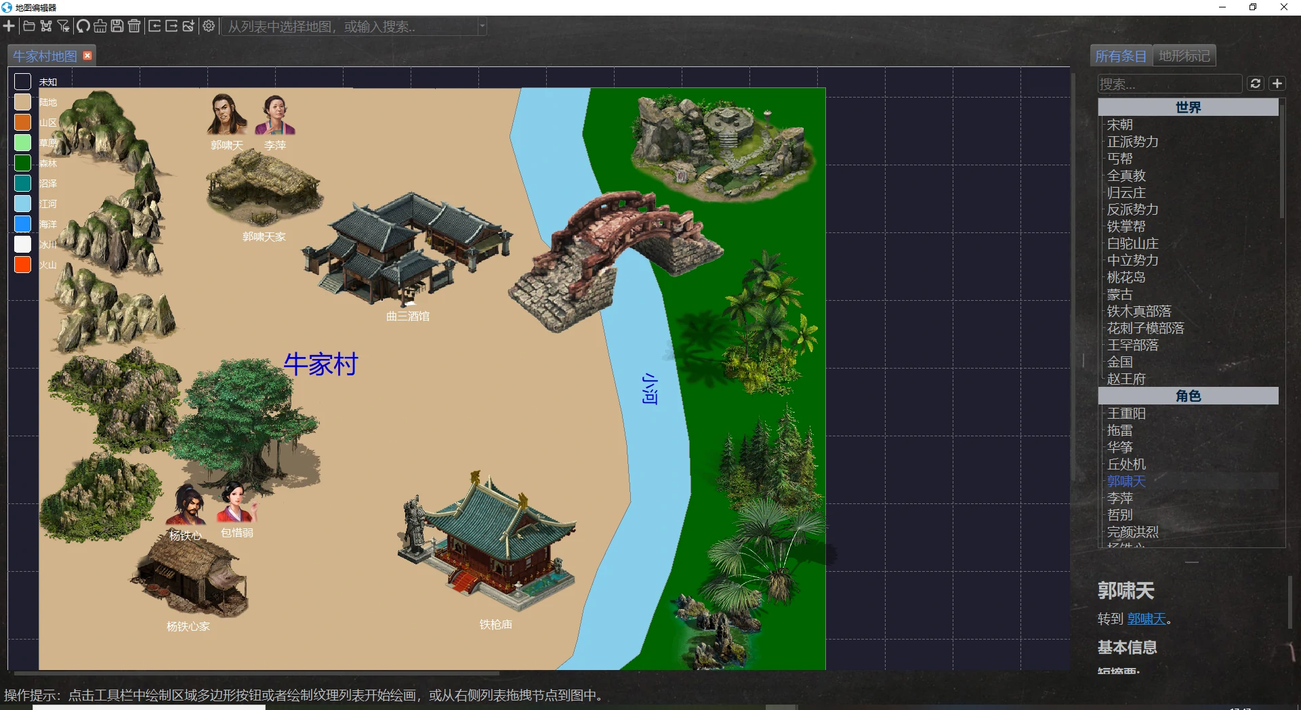Select the 曲三酒馆 building on the map

point(407,249)
